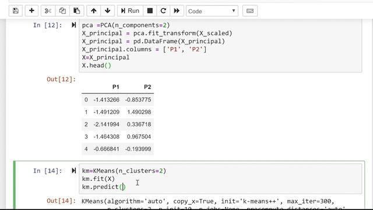The width and height of the screenshot is (373, 210).
Task: Restart kernel and run all cells
Action: pos(177,11)
